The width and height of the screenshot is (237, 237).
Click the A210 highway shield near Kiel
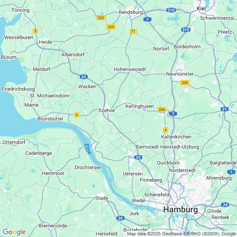(171, 10)
